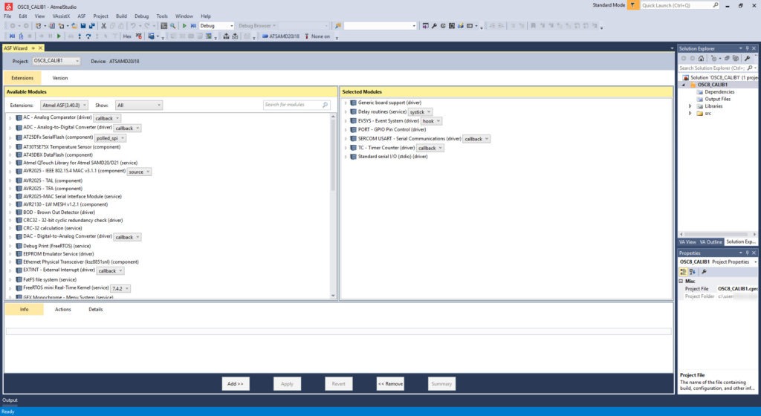
Task: Open the Tools menu
Action: (x=162, y=16)
